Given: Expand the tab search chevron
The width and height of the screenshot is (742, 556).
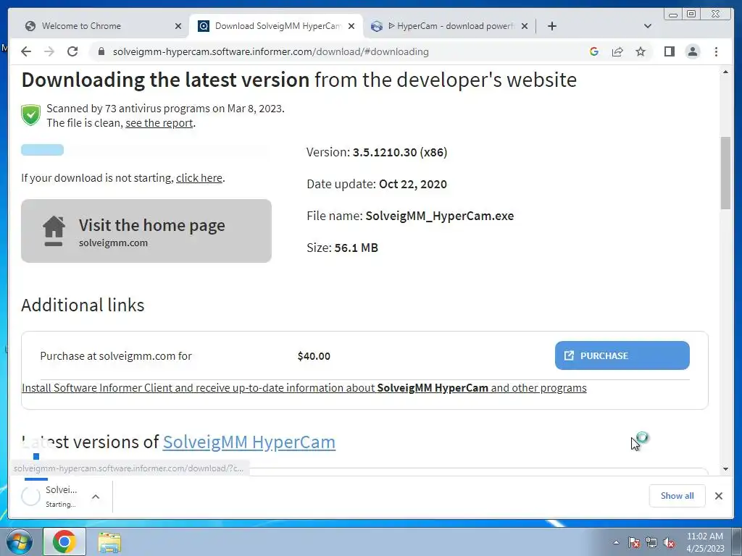Looking at the screenshot, I should [648, 26].
